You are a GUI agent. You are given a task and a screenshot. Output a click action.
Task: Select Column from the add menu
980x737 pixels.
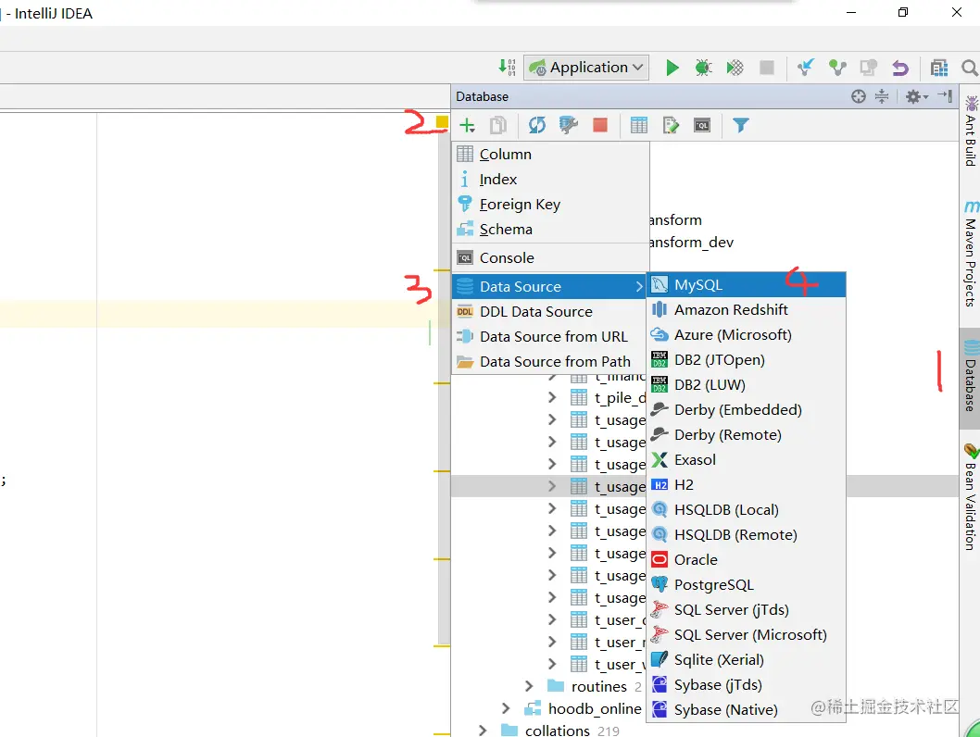click(x=550, y=155)
